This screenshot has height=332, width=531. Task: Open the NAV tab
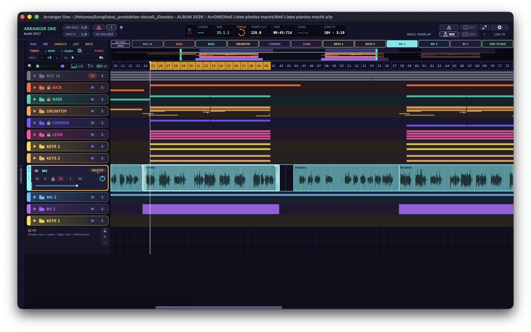(33, 44)
